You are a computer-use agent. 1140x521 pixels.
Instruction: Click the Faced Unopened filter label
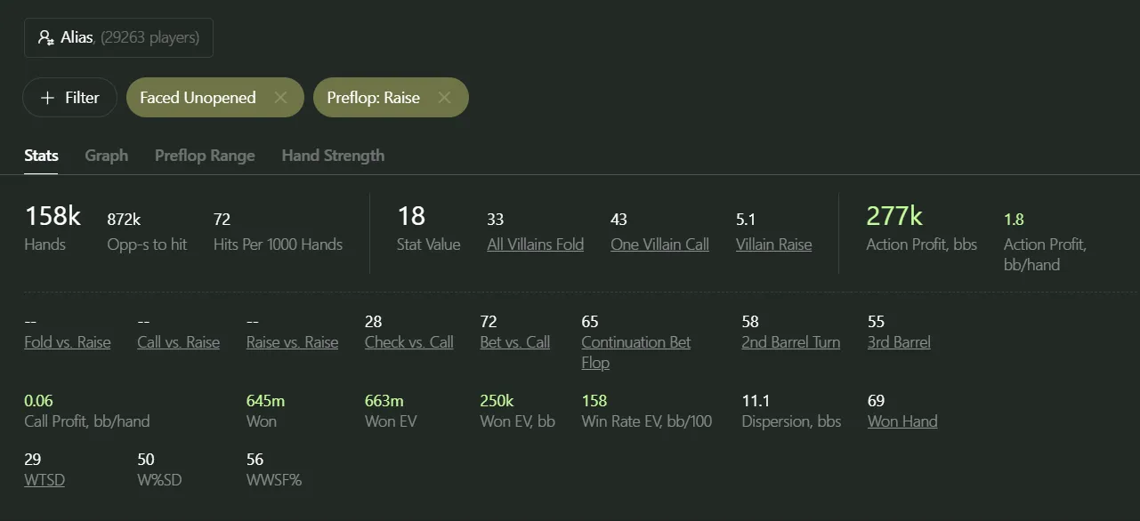click(x=198, y=98)
